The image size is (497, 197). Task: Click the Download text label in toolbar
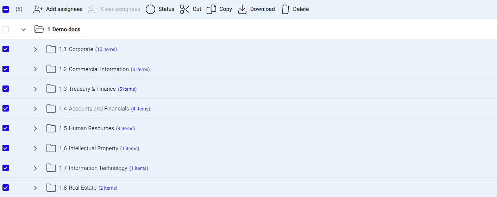(262, 9)
